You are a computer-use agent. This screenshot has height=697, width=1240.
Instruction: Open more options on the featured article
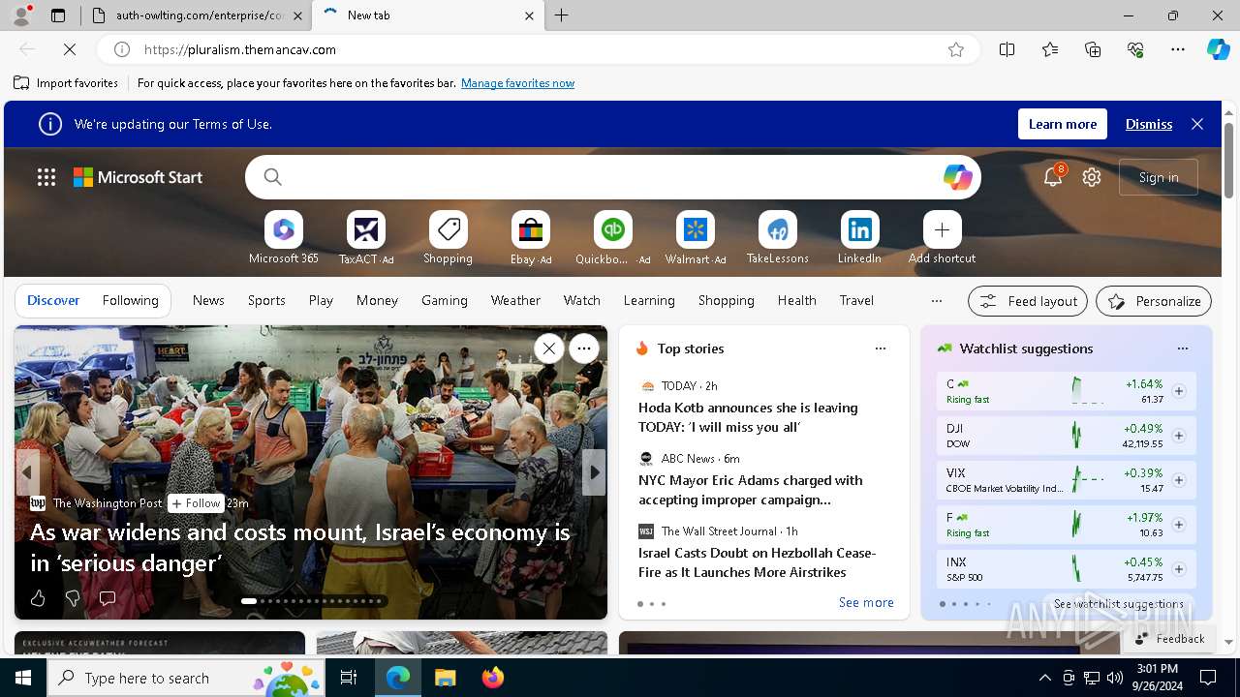584,348
